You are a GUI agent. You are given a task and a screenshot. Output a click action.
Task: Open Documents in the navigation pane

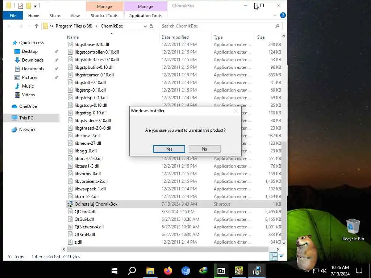pyautogui.click(x=33, y=69)
